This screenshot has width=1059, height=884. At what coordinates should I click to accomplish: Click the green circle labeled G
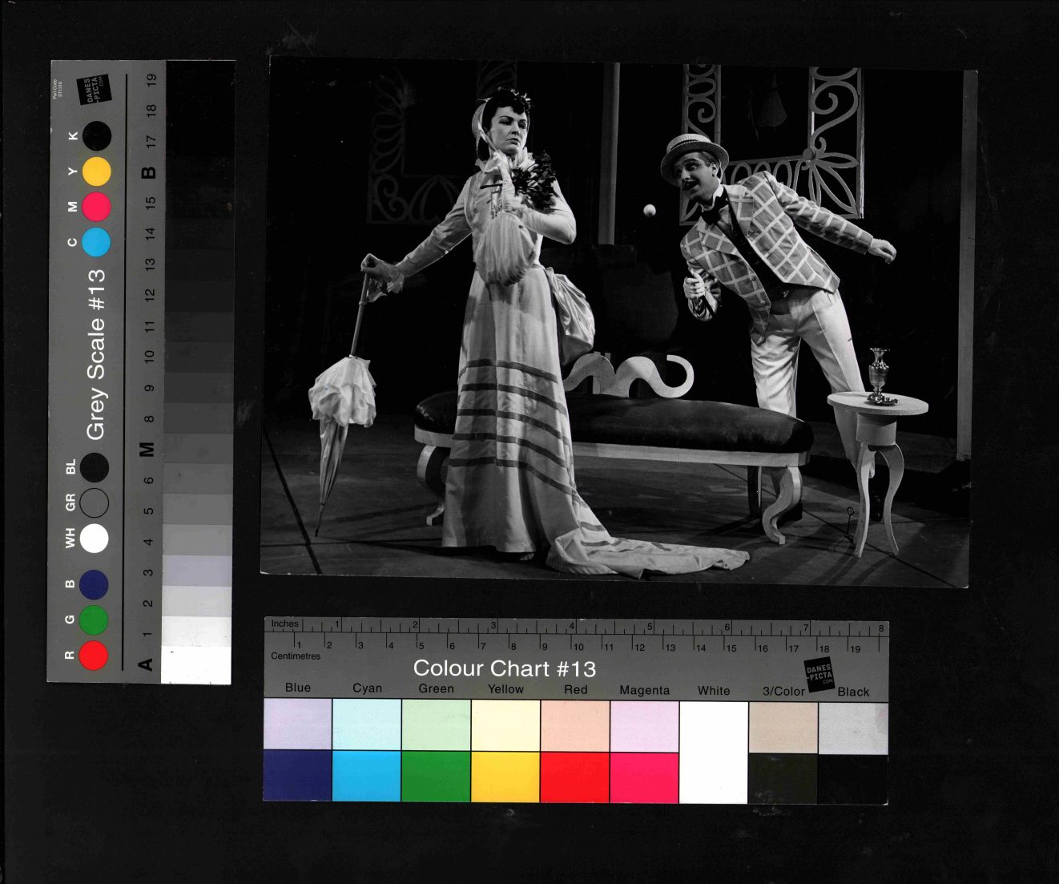[x=94, y=620]
